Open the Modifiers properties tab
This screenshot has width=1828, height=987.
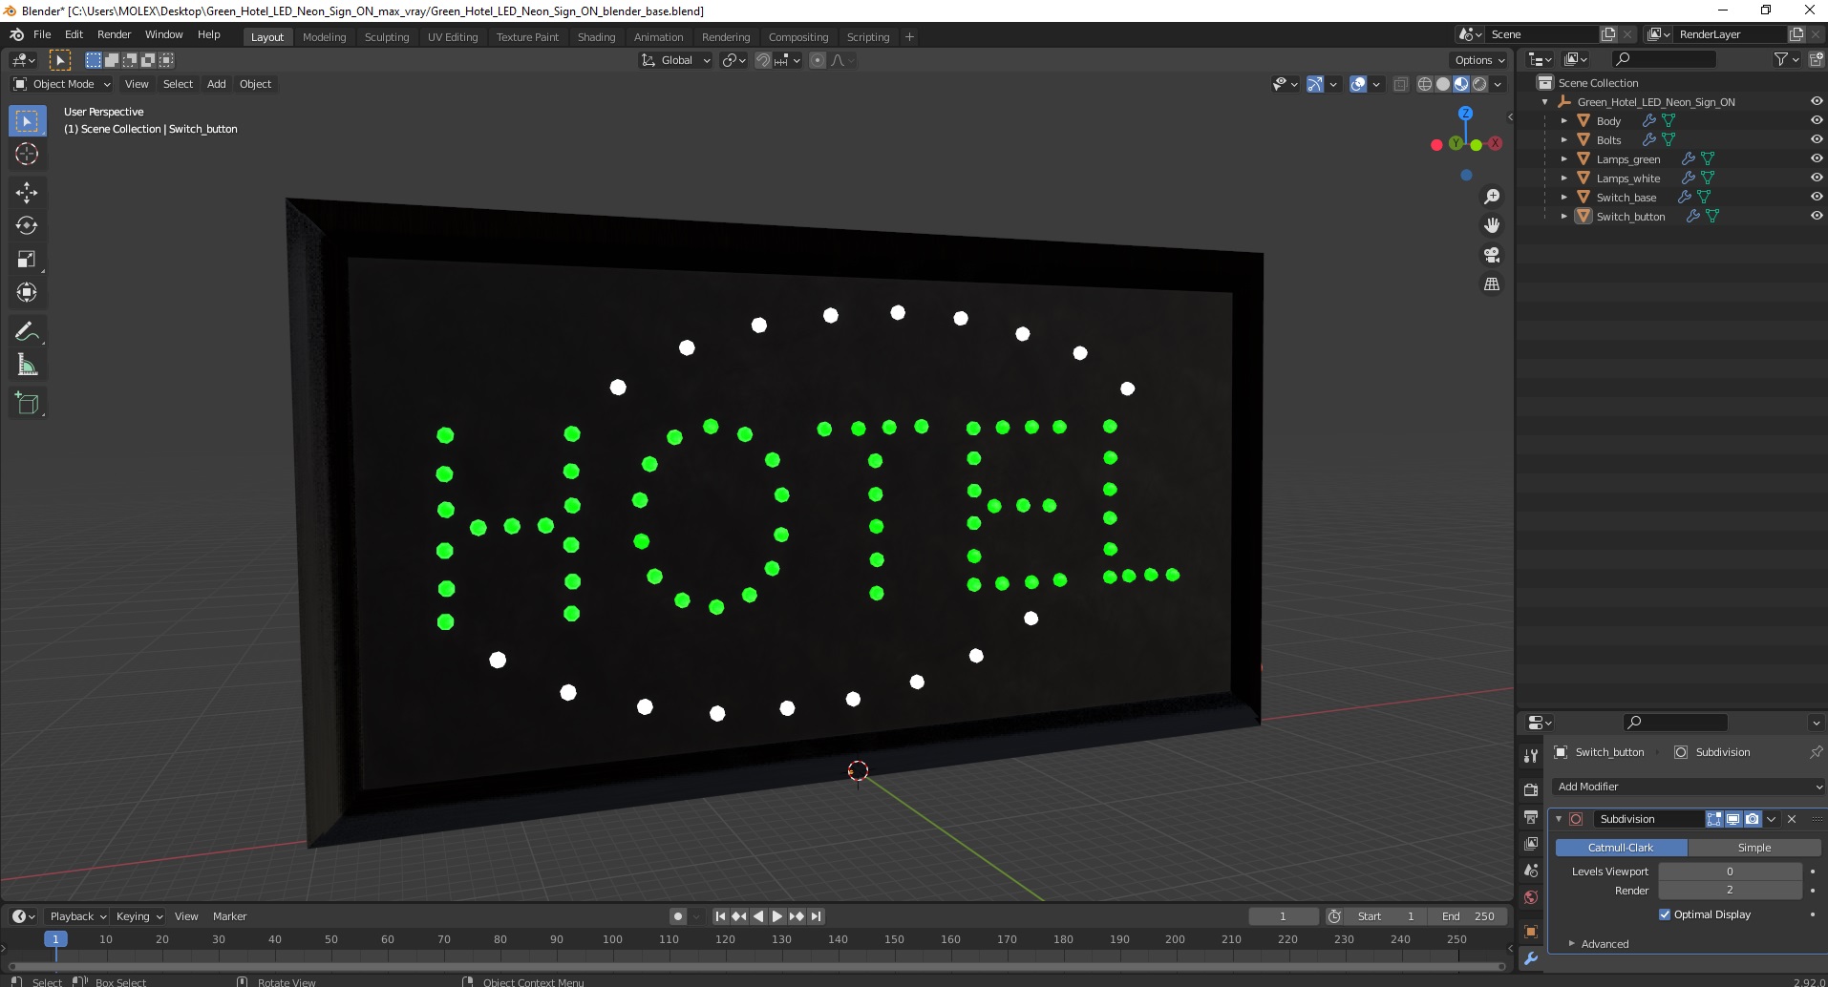coord(1531,958)
